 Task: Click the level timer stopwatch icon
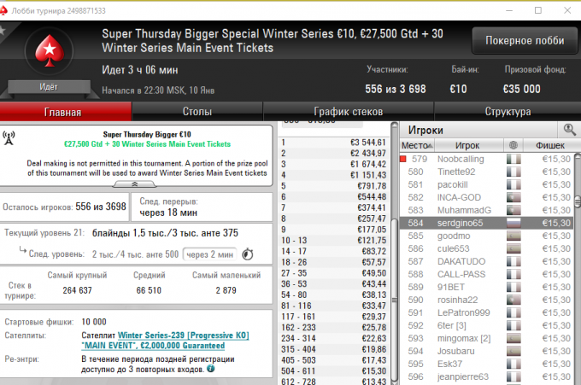click(248, 254)
